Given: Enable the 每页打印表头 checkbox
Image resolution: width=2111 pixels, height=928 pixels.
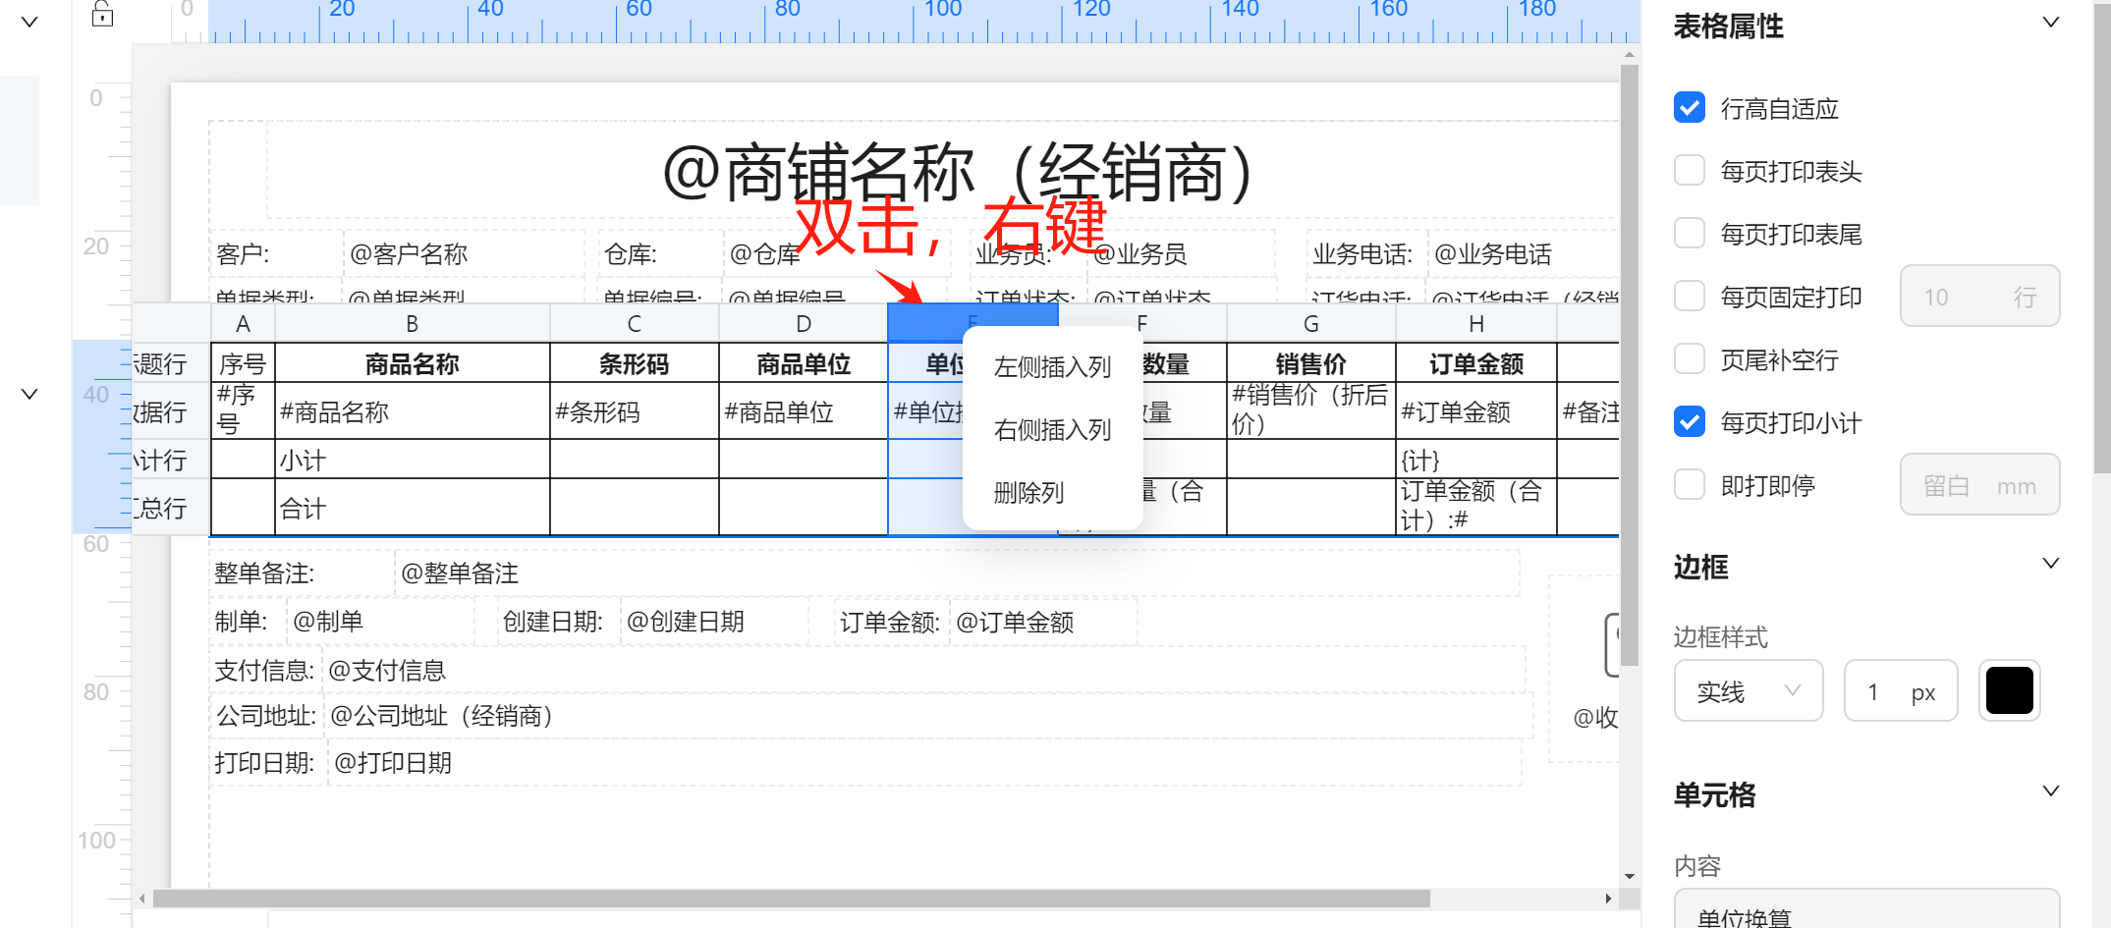Looking at the screenshot, I should point(1690,171).
